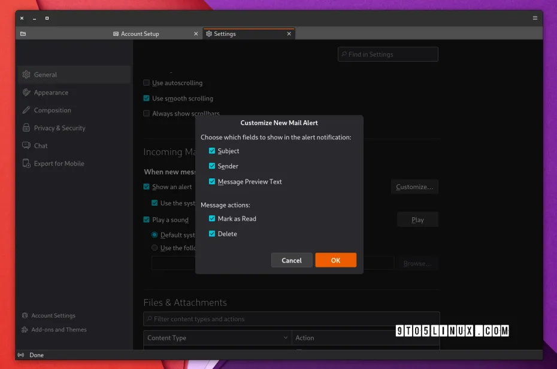This screenshot has height=369, width=557.
Task: Click the Appearance brush icon
Action: [x=26, y=92]
